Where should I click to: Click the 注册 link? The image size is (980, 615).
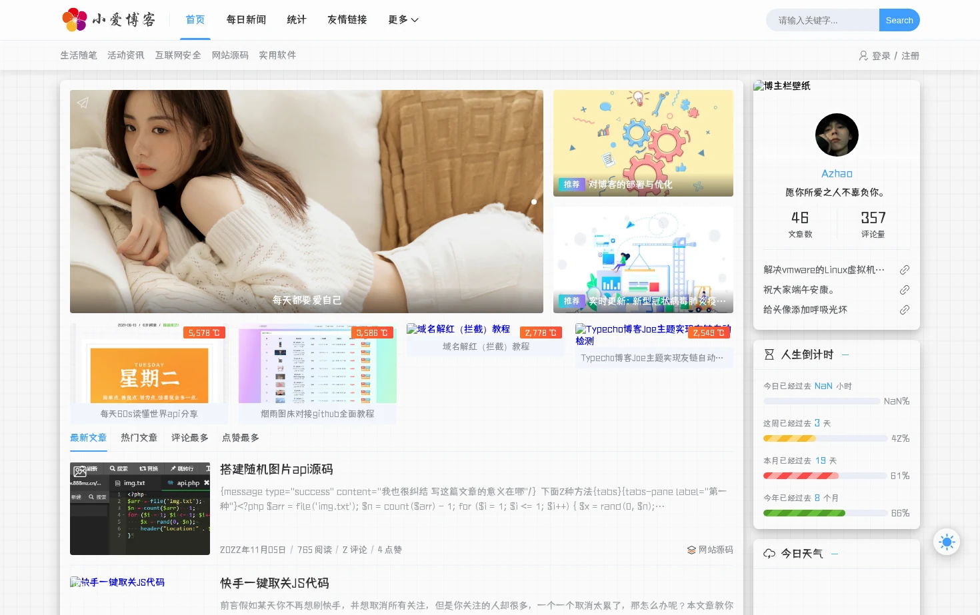pyautogui.click(x=911, y=56)
